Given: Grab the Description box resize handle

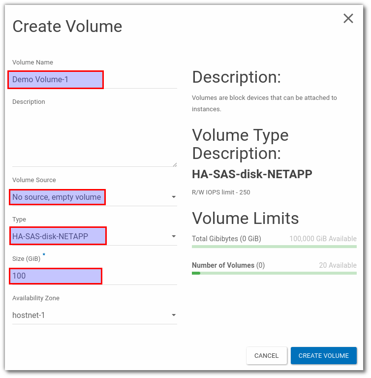Looking at the screenshot, I should point(174,164).
